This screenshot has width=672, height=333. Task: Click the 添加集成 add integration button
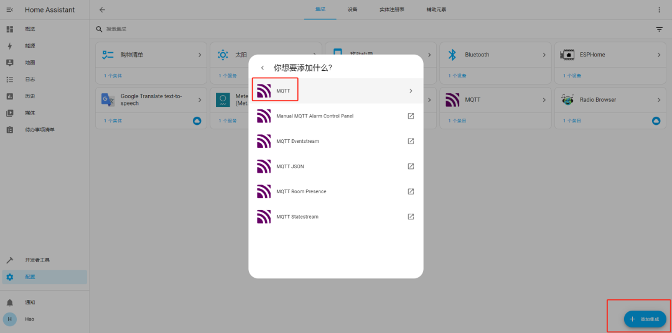645,319
